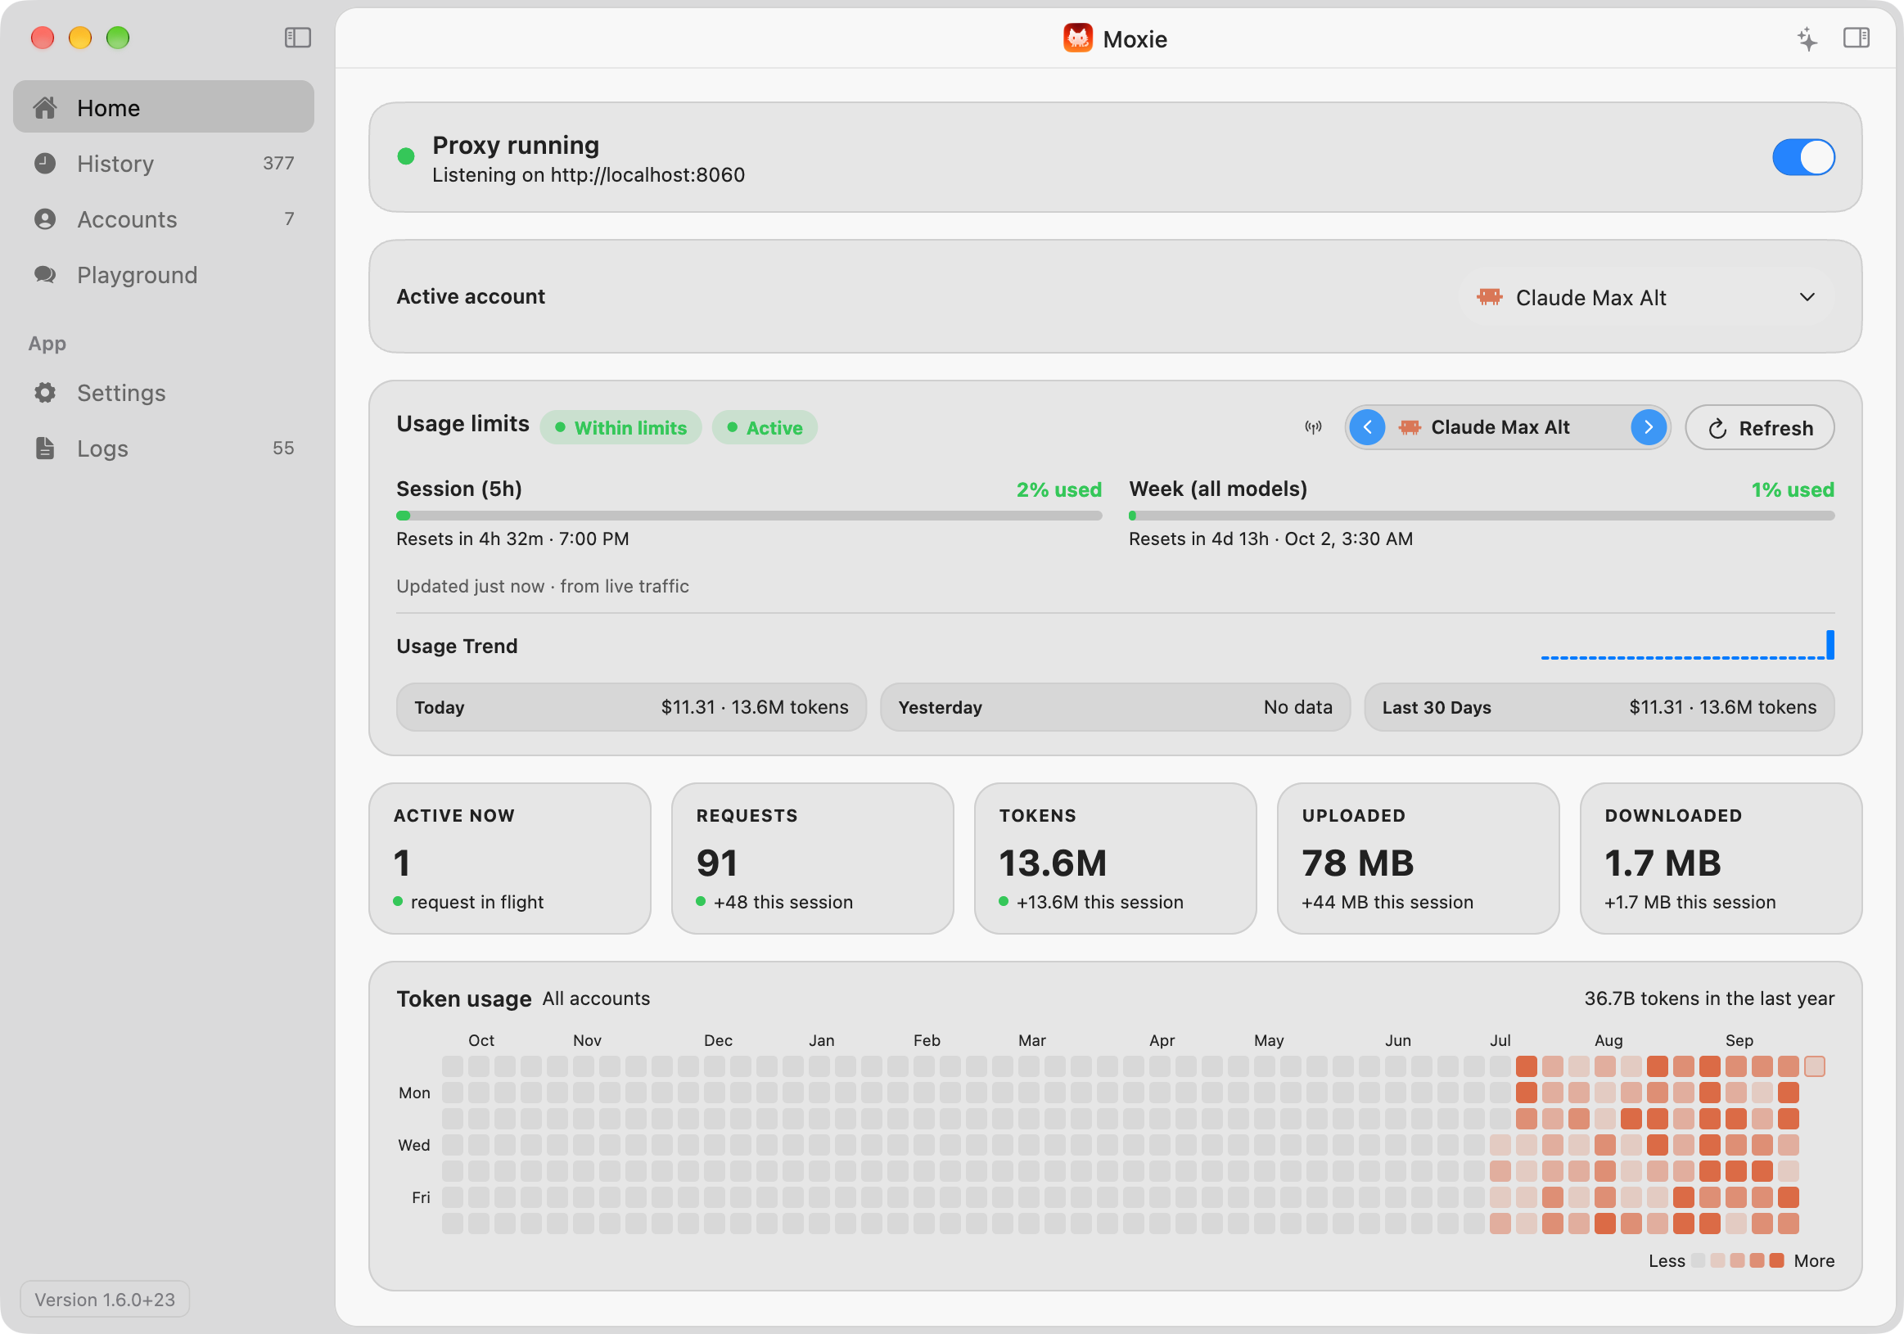
Task: Click the live traffic antenna icon
Action: pyautogui.click(x=1313, y=428)
